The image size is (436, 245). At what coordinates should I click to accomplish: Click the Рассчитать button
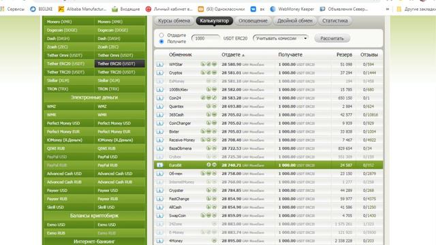pyautogui.click(x=332, y=38)
